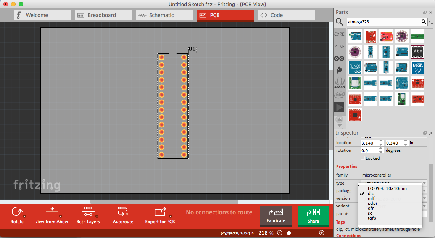Image resolution: width=435 pixels, height=238 pixels.
Task: Open the Seeed parts bin
Action: (339, 83)
